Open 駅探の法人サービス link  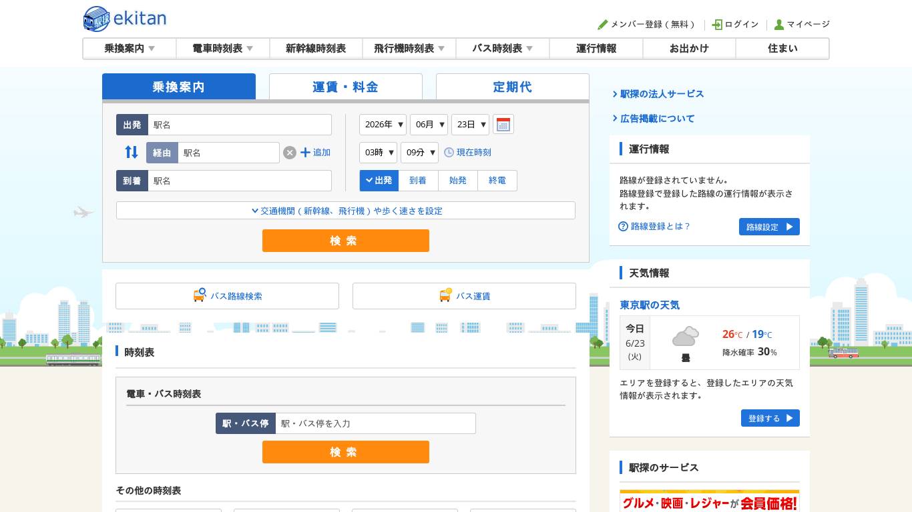click(662, 94)
